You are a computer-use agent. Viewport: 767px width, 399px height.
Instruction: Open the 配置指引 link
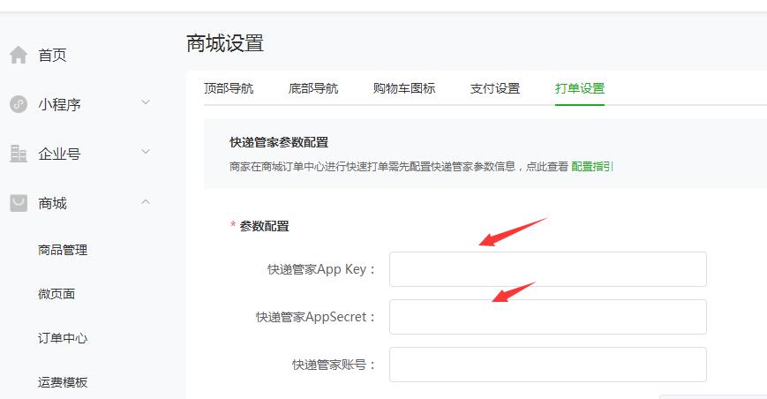pyautogui.click(x=592, y=165)
